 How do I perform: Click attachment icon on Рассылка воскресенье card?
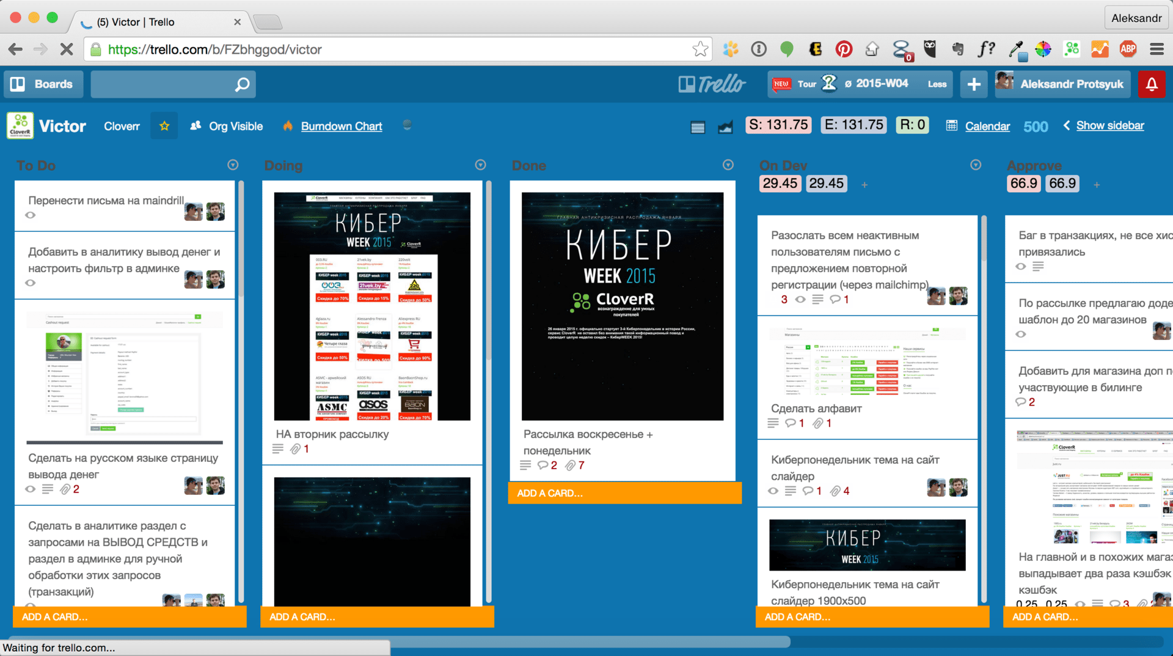pos(570,466)
